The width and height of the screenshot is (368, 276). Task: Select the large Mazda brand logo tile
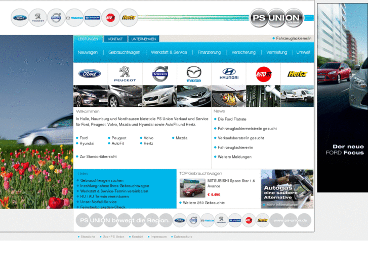pos(194,74)
